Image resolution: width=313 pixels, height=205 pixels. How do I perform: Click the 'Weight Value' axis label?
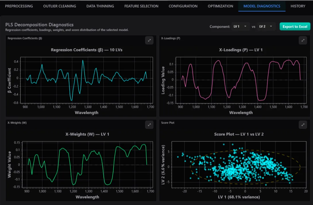[9, 164]
